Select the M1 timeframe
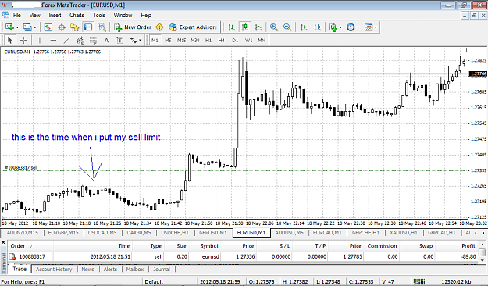The height and width of the screenshot is (286, 488). pos(155,40)
